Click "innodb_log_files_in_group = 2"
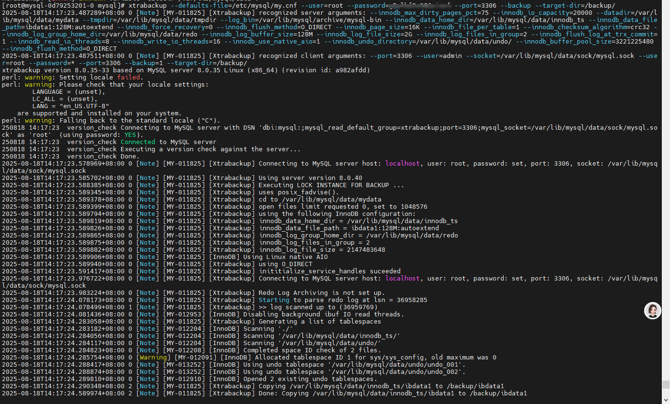 pos(314,243)
